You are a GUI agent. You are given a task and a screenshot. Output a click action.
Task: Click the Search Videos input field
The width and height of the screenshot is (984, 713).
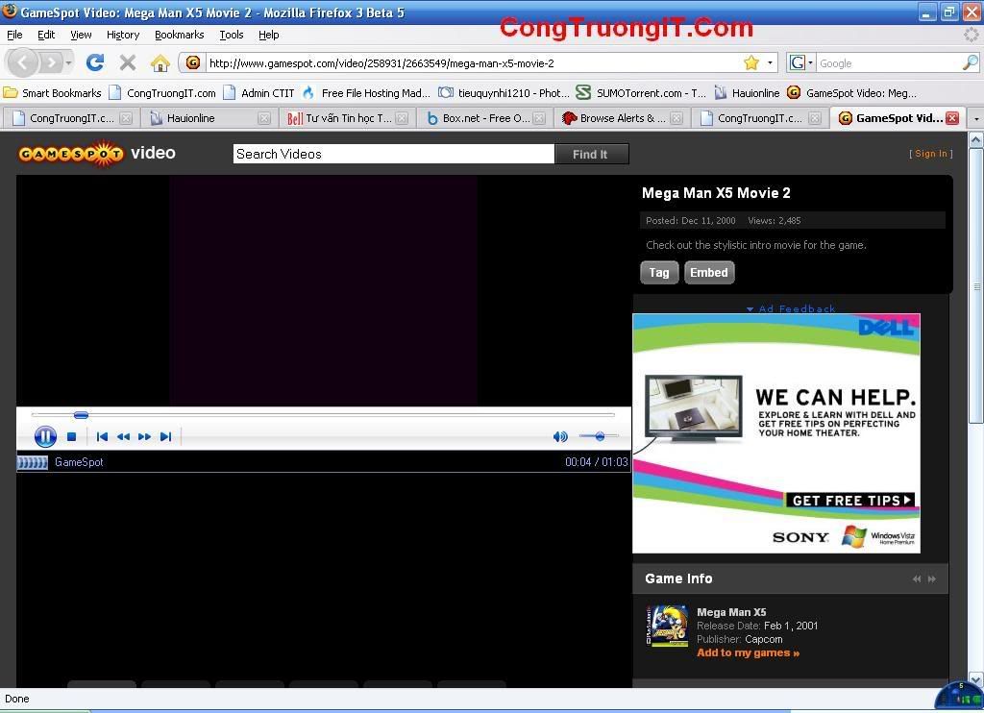pyautogui.click(x=393, y=154)
